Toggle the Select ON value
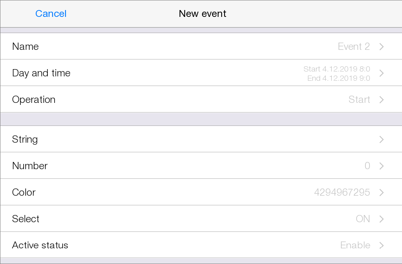Image resolution: width=402 pixels, height=264 pixels. click(x=363, y=219)
